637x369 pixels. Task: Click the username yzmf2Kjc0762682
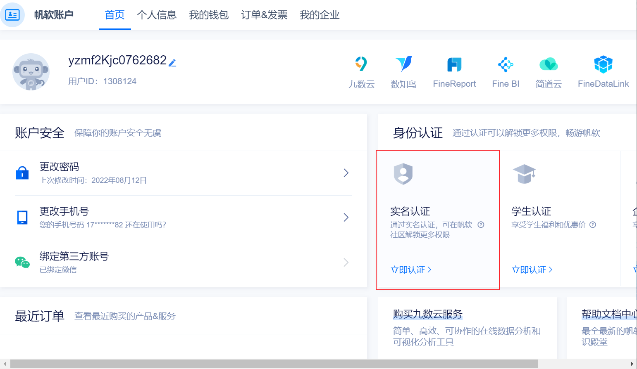(117, 60)
